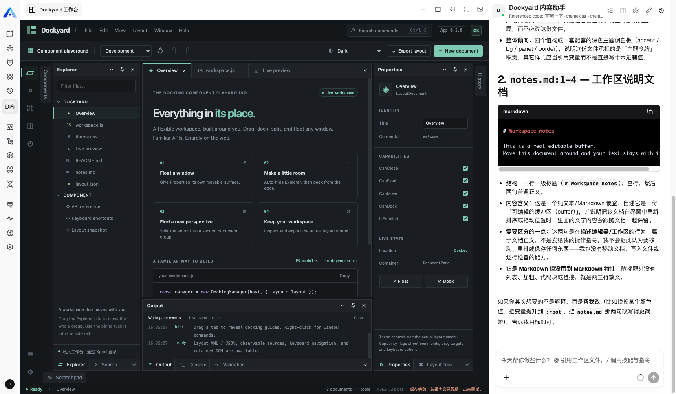Click the Dock button in Properties
The width and height of the screenshot is (676, 394).
[x=446, y=281]
